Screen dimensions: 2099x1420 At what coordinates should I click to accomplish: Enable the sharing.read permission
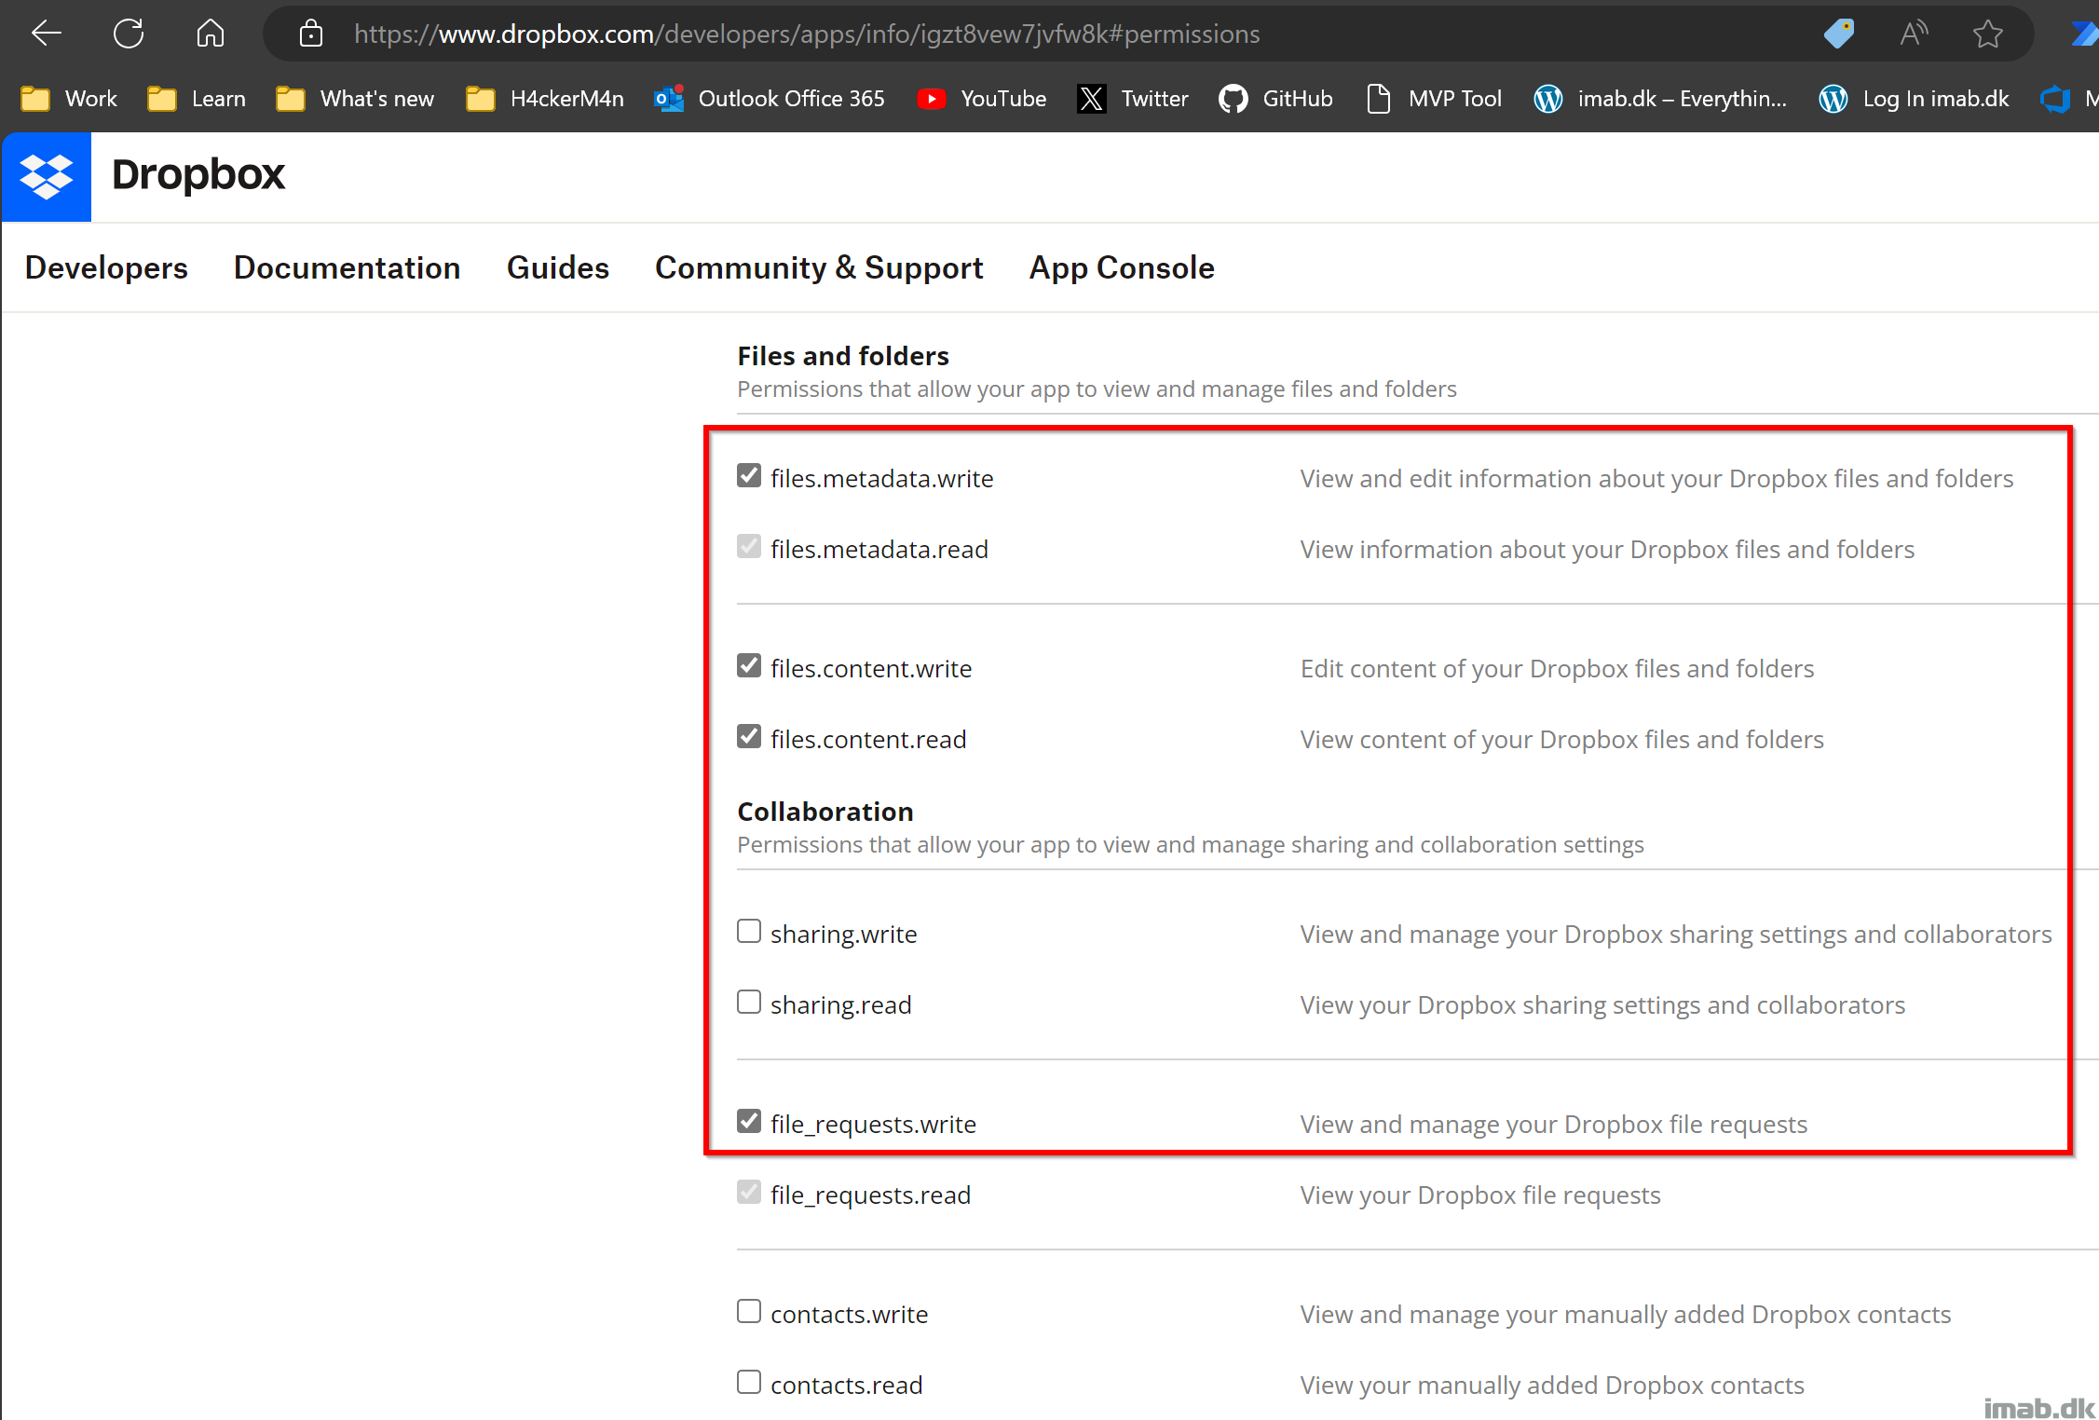click(749, 1002)
